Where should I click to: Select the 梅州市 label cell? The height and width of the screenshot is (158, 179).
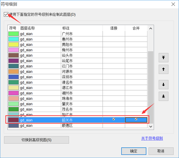(x=82, y=50)
